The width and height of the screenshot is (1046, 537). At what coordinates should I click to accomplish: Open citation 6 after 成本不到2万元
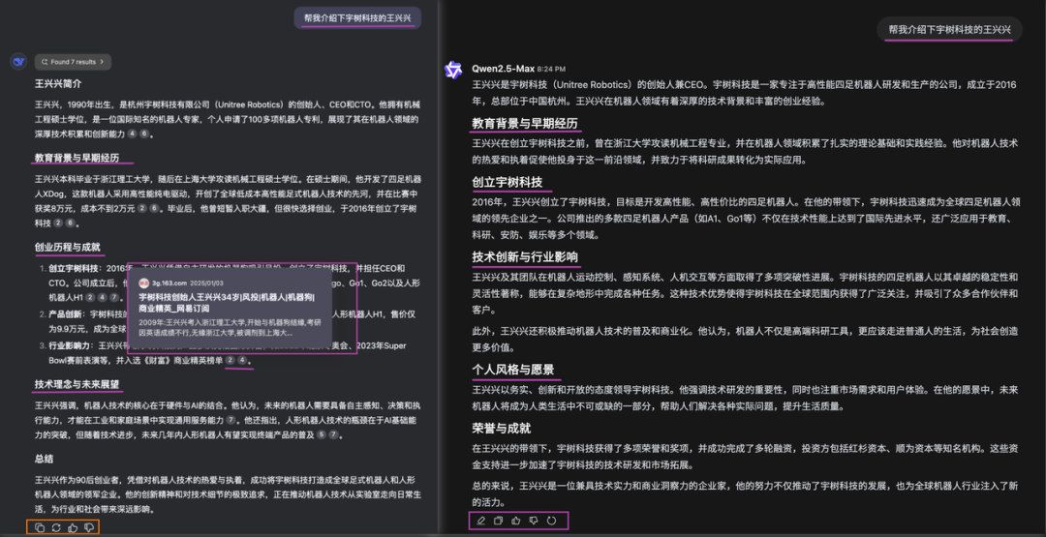pos(153,209)
